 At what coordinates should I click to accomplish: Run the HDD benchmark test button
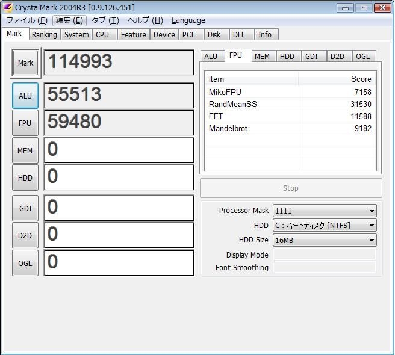pyautogui.click(x=25, y=178)
